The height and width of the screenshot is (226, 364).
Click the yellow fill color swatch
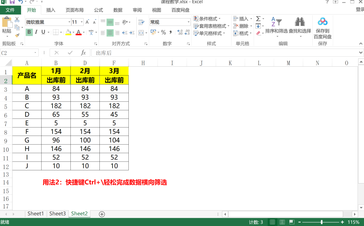click(x=68, y=32)
